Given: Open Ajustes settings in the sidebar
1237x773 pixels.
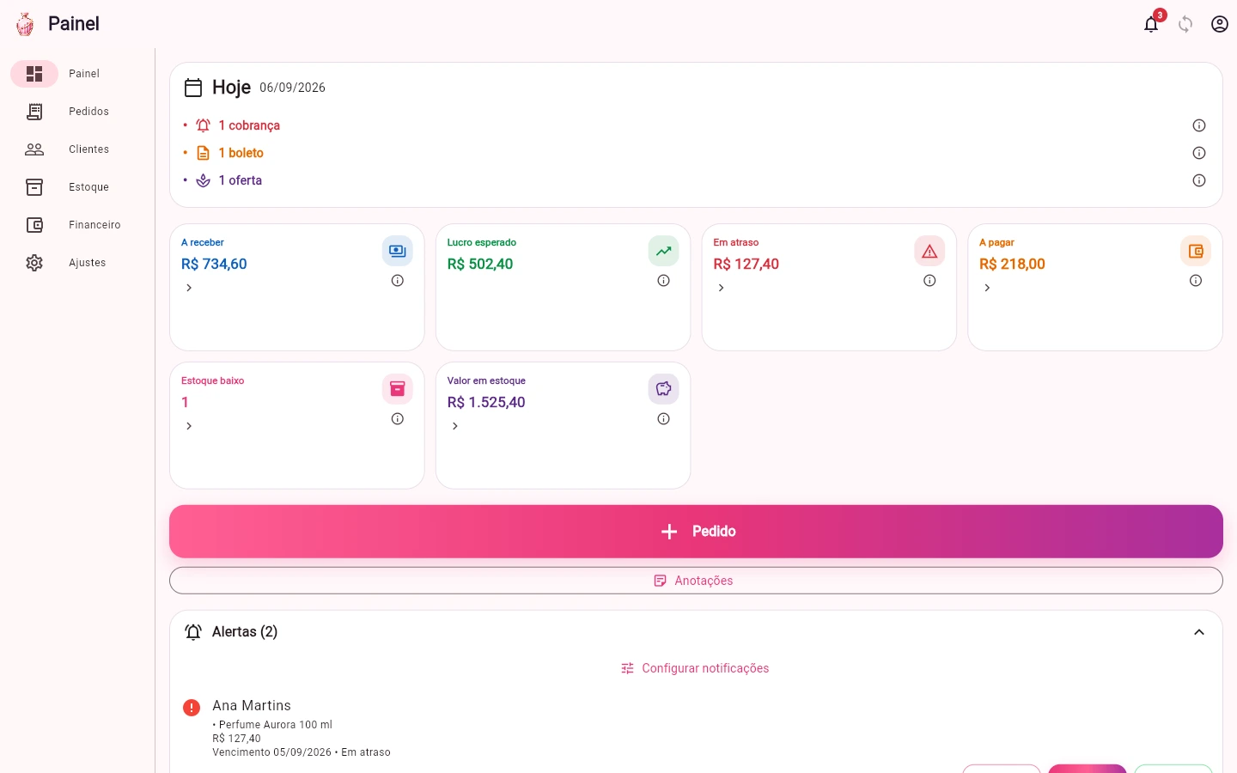Looking at the screenshot, I should [77, 263].
